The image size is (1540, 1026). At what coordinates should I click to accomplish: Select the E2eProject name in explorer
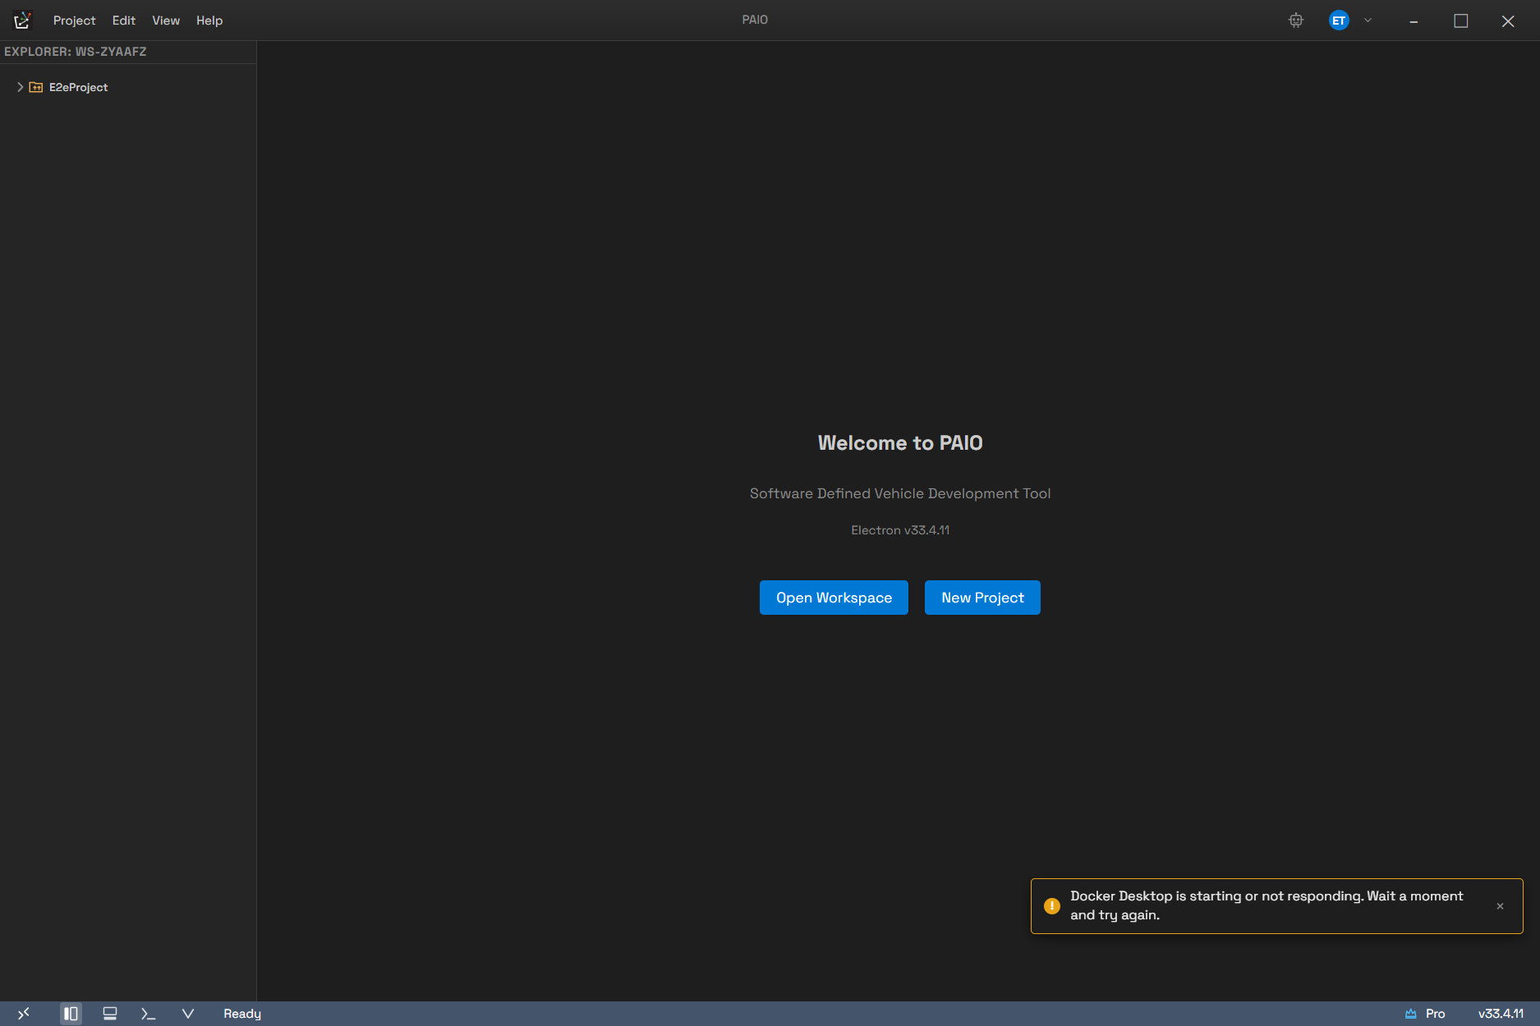pos(79,87)
